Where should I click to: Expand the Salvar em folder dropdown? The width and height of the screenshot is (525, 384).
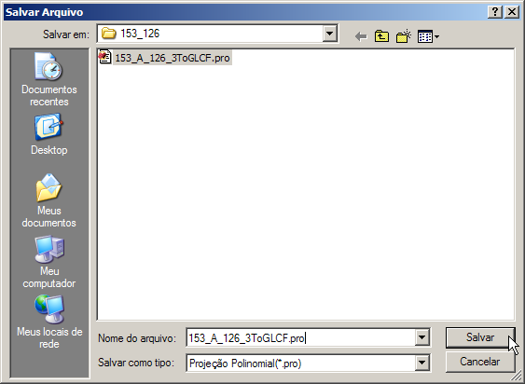[330, 34]
